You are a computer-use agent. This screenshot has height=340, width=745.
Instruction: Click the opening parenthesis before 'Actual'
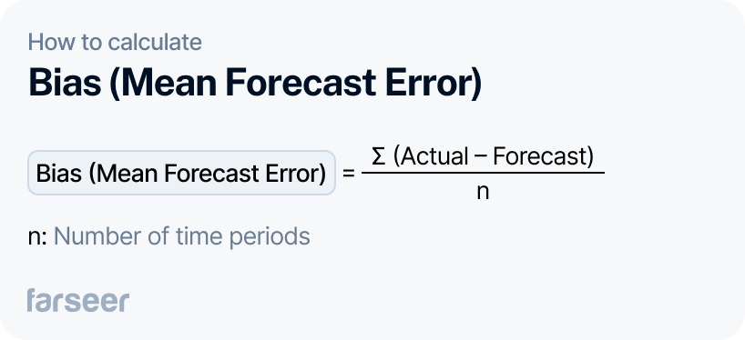click(x=396, y=157)
